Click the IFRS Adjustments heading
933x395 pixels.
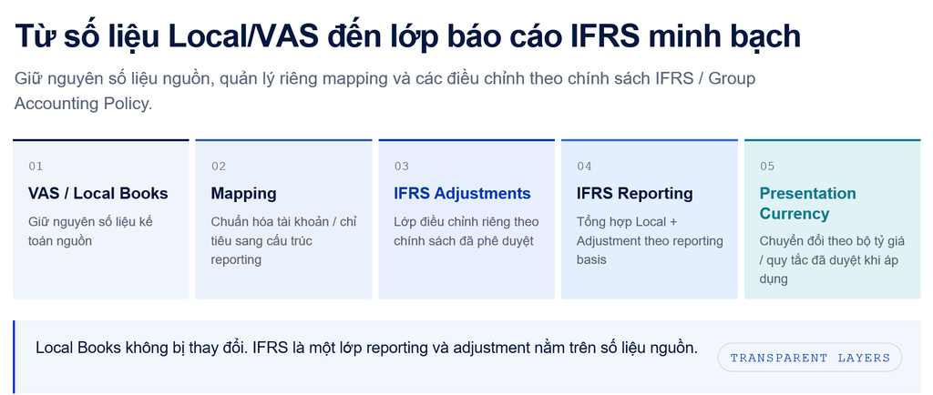(462, 194)
